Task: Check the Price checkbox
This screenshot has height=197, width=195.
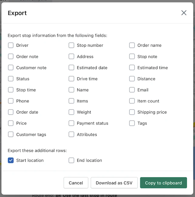Action: (x=11, y=123)
